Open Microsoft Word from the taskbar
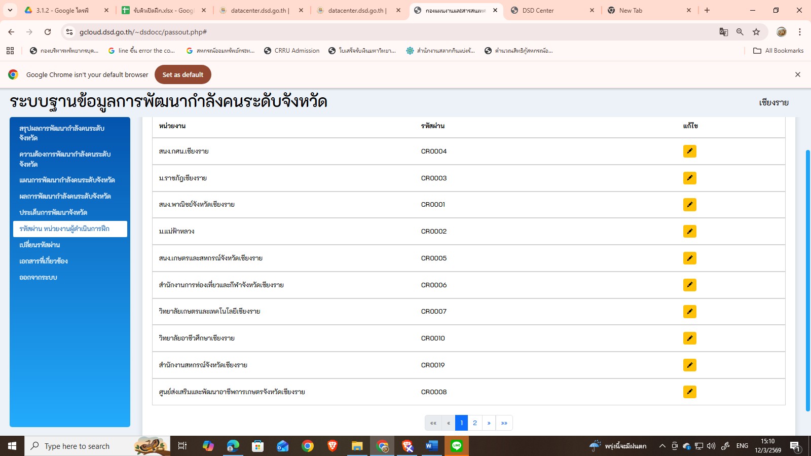The height and width of the screenshot is (456, 811). (x=431, y=446)
